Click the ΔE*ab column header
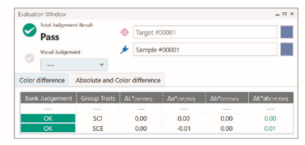The height and width of the screenshot is (145, 305). (x=271, y=98)
